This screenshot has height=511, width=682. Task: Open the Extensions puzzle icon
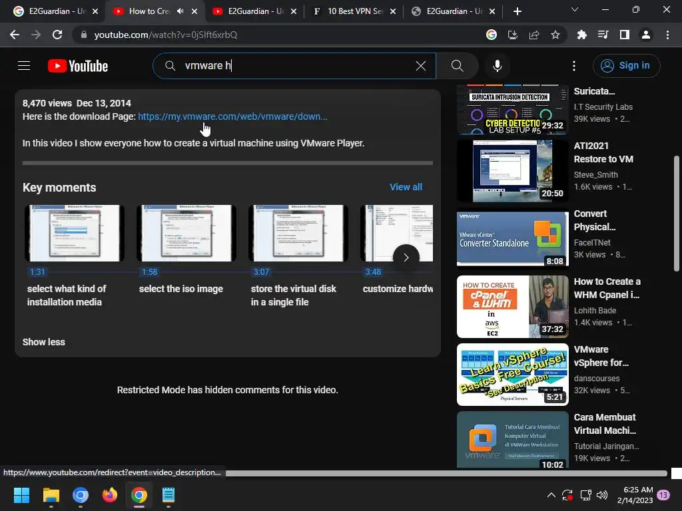coord(581,35)
